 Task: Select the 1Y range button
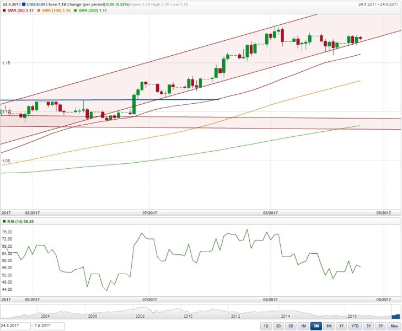(342, 326)
